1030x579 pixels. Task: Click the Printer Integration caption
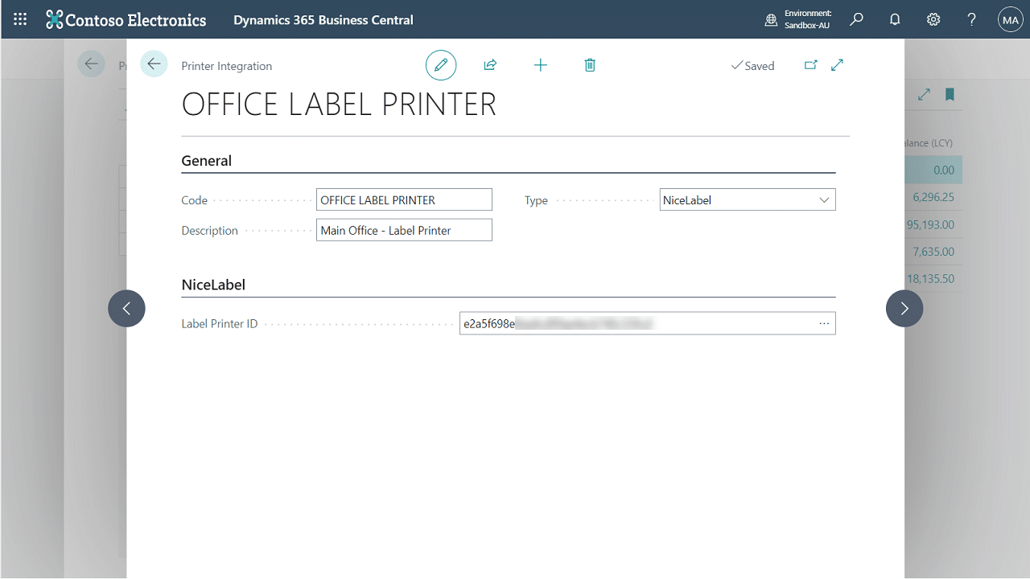point(227,66)
